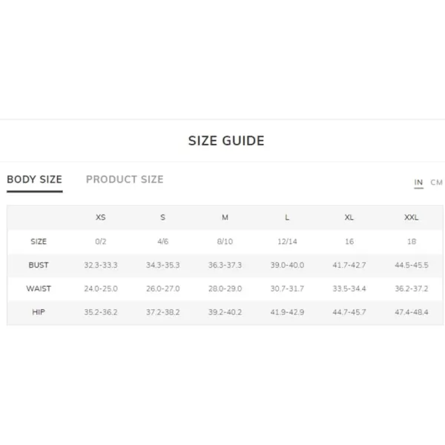
Task: Select the L column header
Action: [287, 217]
